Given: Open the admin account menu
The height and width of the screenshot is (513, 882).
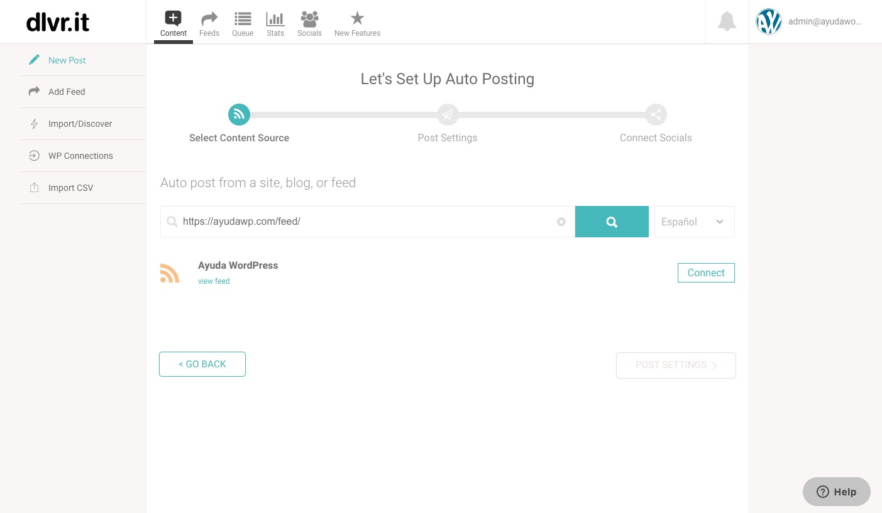Looking at the screenshot, I should (810, 22).
